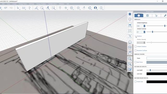Viewport: 167px width, 94px height.
Task: Check the Back Faces checkbox
Action: point(135,62)
